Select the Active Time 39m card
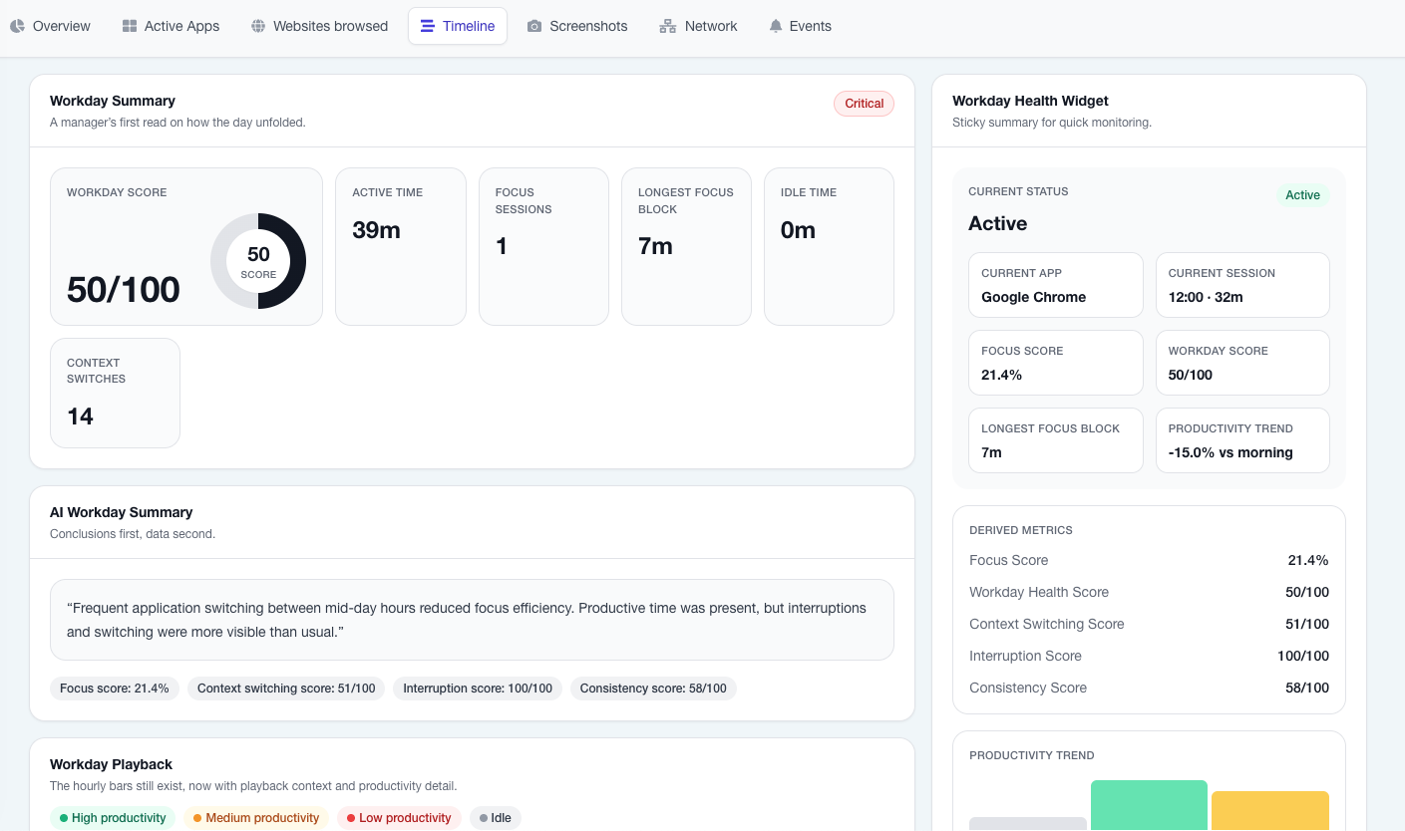Viewport: 1405px width, 831px height. pyautogui.click(x=401, y=246)
